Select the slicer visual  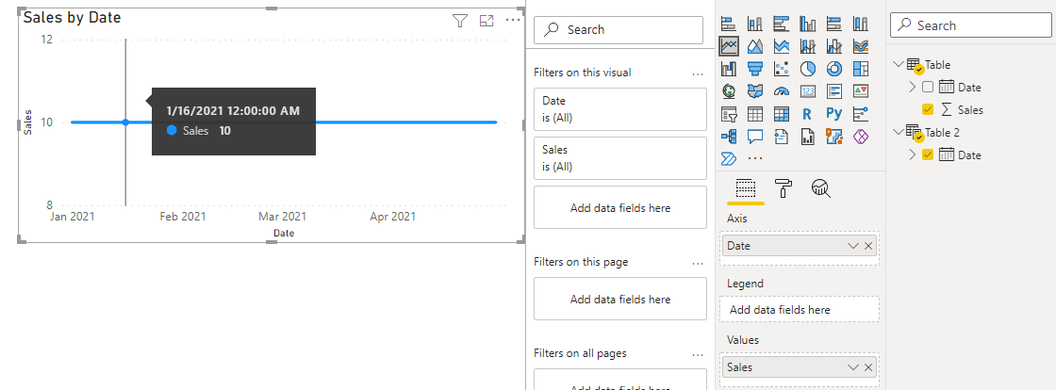(728, 114)
